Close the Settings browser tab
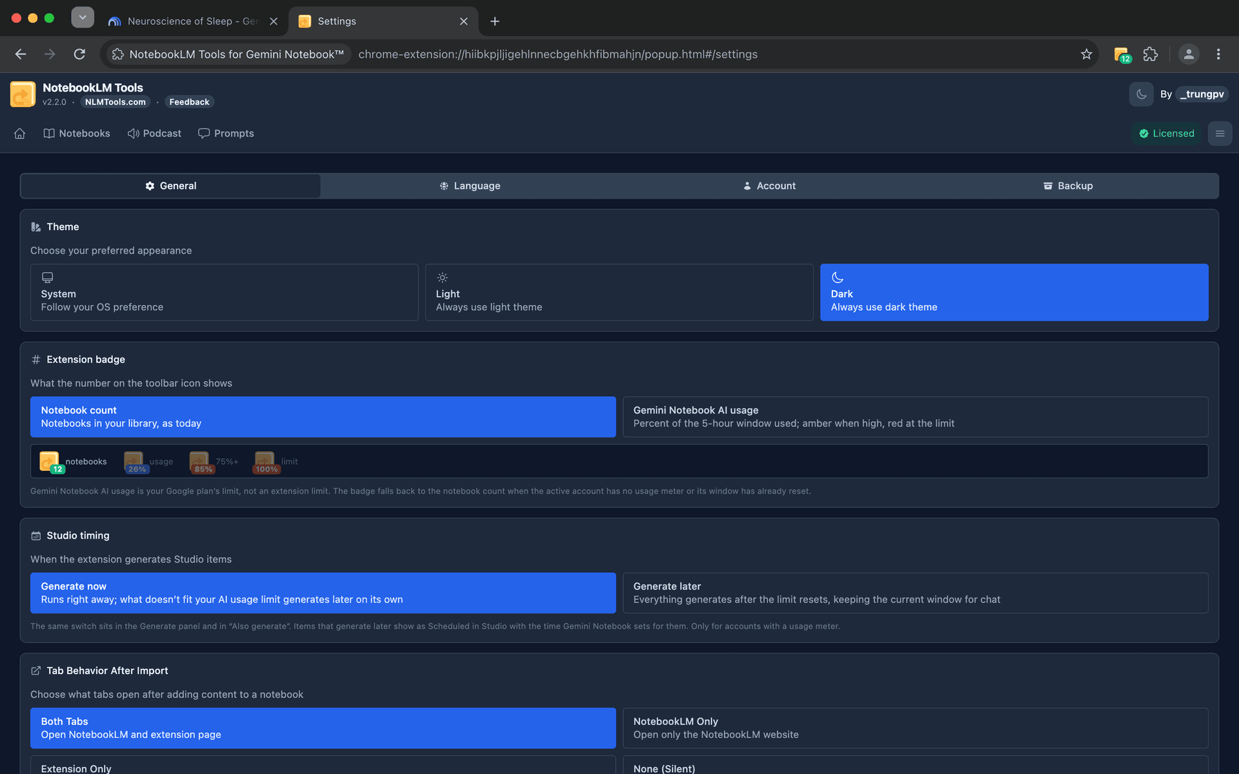The width and height of the screenshot is (1239, 774). point(463,21)
